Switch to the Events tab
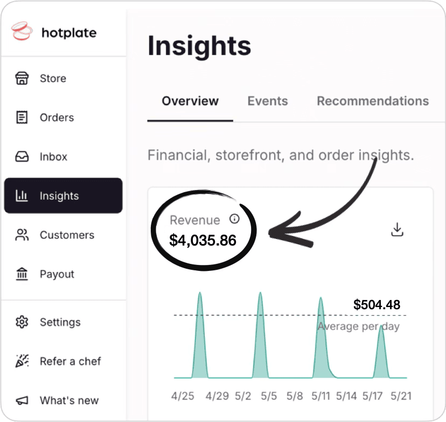This screenshot has height=422, width=446. [x=268, y=101]
